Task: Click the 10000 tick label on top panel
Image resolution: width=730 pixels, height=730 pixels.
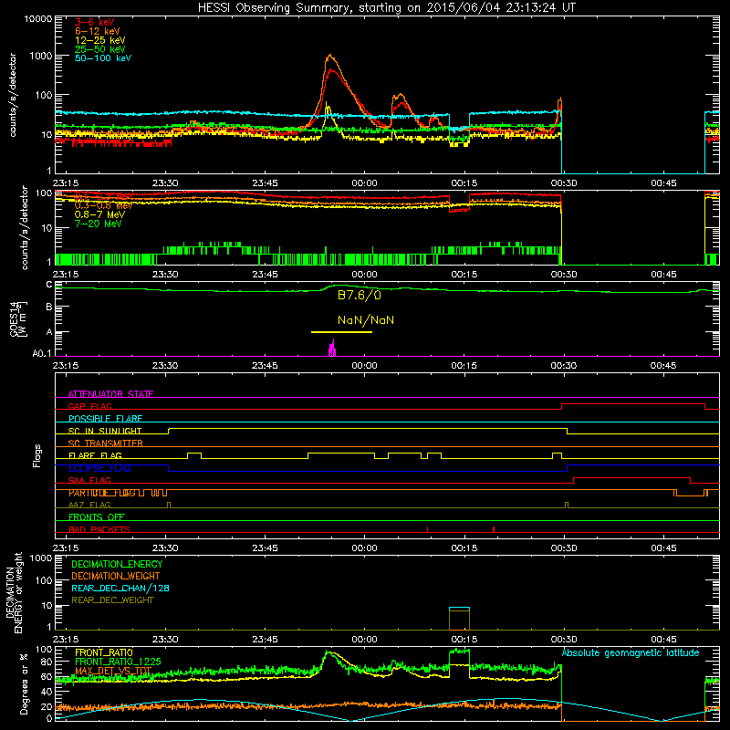Action: 38,19
